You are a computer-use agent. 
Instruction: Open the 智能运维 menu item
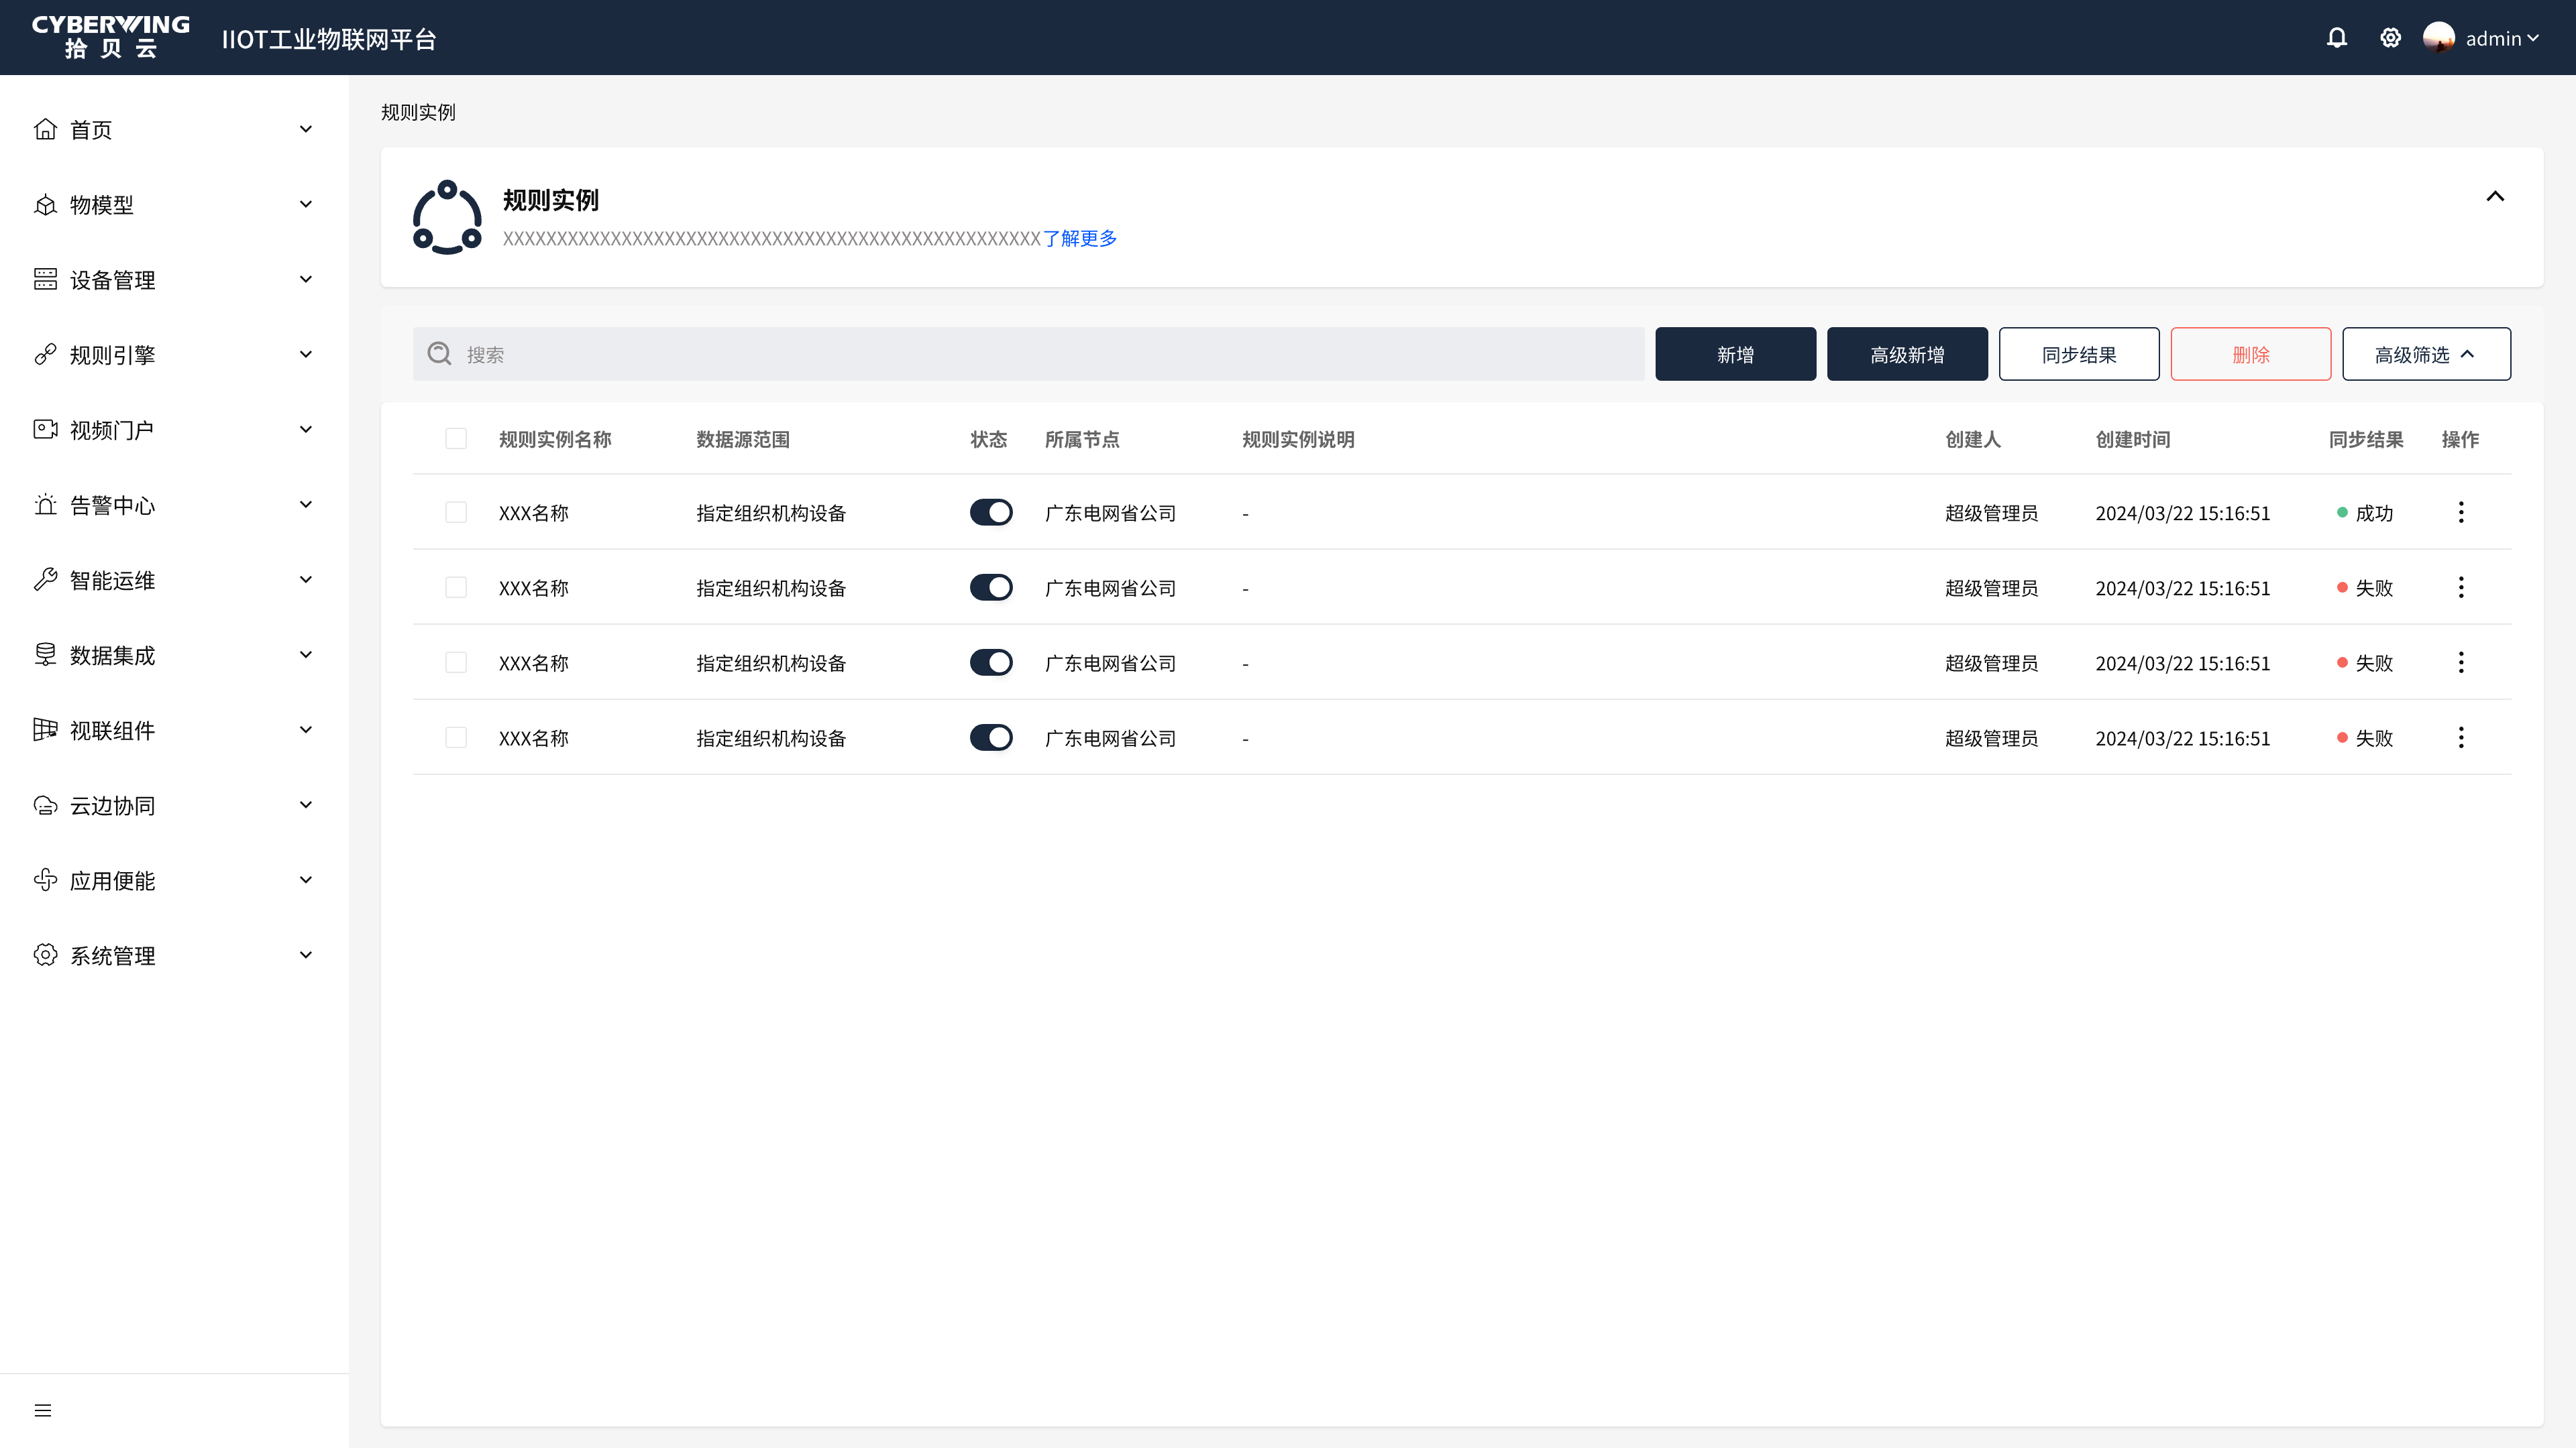(174, 580)
